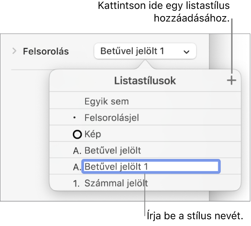Click the Listastílusok popup title
Image resolution: width=251 pixels, height=226 pixels.
point(145,81)
